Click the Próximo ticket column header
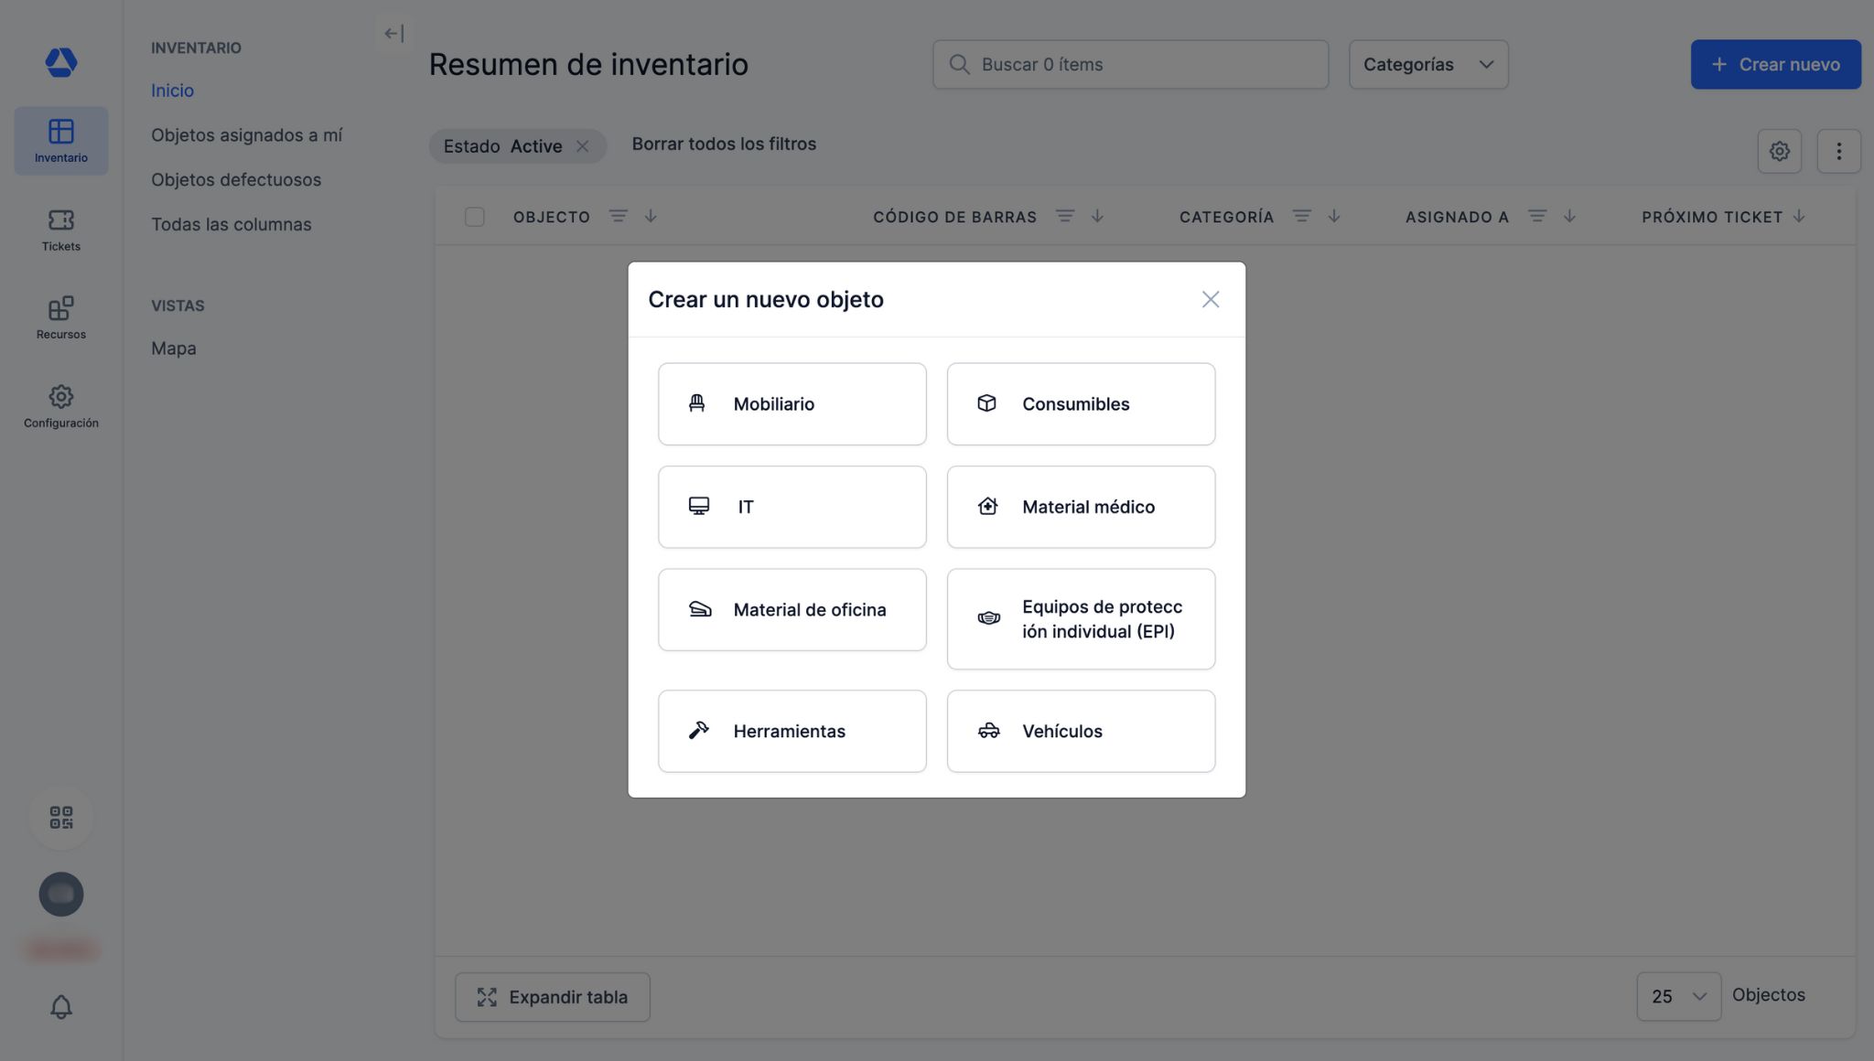1874x1061 pixels. point(1711,217)
